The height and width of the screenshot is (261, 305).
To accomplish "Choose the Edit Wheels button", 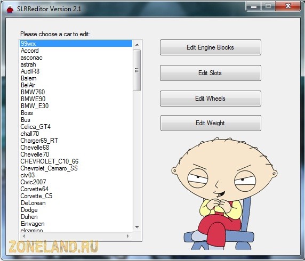I will (x=211, y=99).
